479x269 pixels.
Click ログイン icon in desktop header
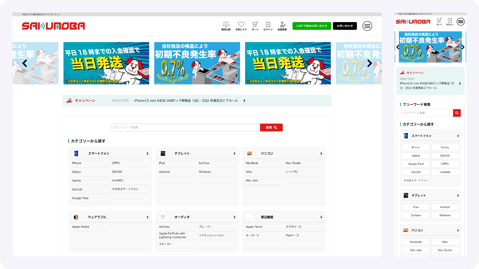pos(268,26)
